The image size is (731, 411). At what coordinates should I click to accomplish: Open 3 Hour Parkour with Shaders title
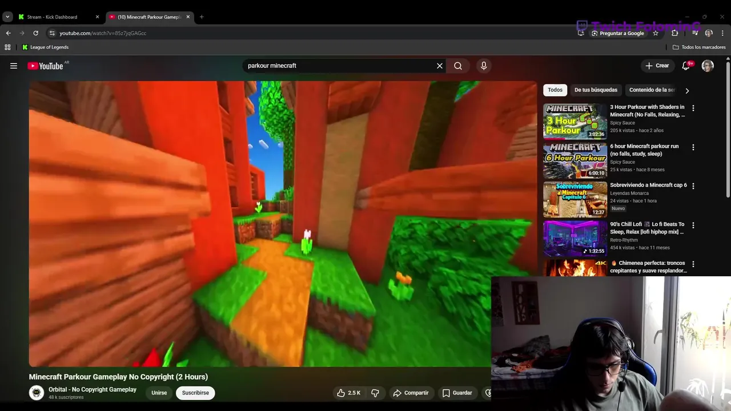648,111
